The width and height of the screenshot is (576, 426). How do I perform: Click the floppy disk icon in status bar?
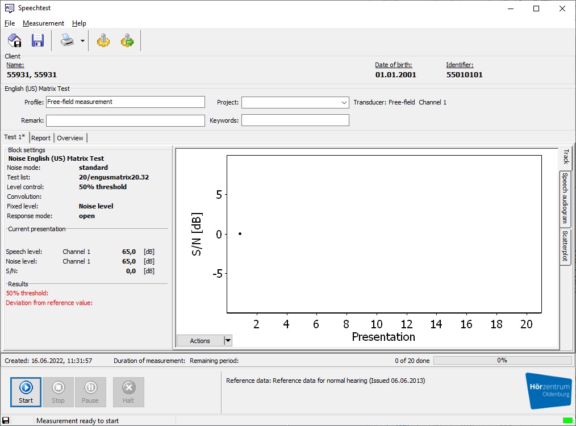click(x=6, y=420)
